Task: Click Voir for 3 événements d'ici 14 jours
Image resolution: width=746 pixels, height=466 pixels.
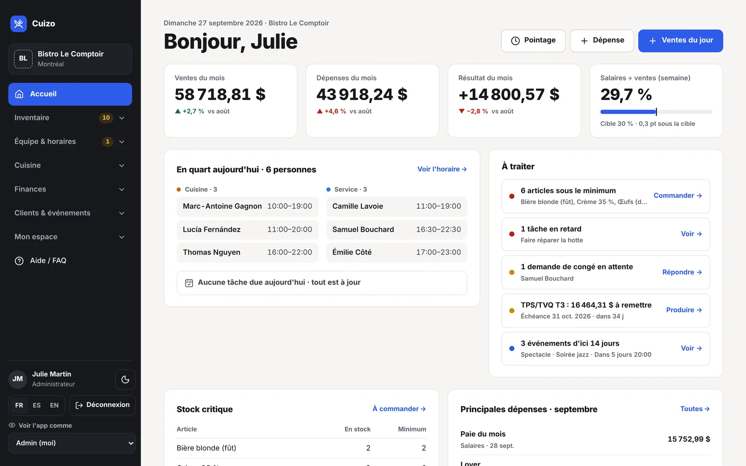Action: coord(691,348)
